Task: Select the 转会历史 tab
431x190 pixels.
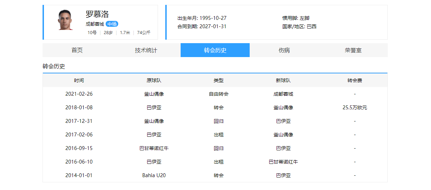Action: pos(215,50)
